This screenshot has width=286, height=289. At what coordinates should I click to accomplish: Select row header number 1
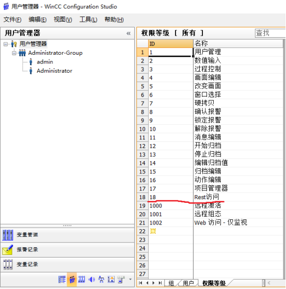[x=142, y=52]
